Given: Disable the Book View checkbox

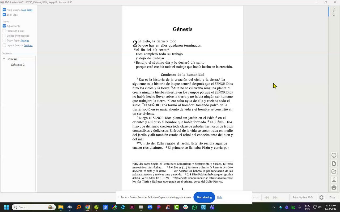Looking at the screenshot, I should [x=4, y=15].
